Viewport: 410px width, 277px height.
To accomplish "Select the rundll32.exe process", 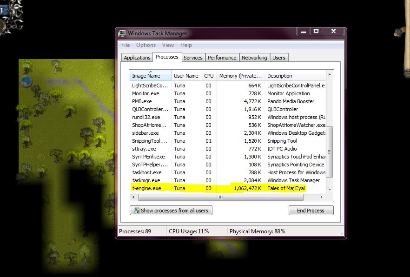I will click(x=228, y=117).
